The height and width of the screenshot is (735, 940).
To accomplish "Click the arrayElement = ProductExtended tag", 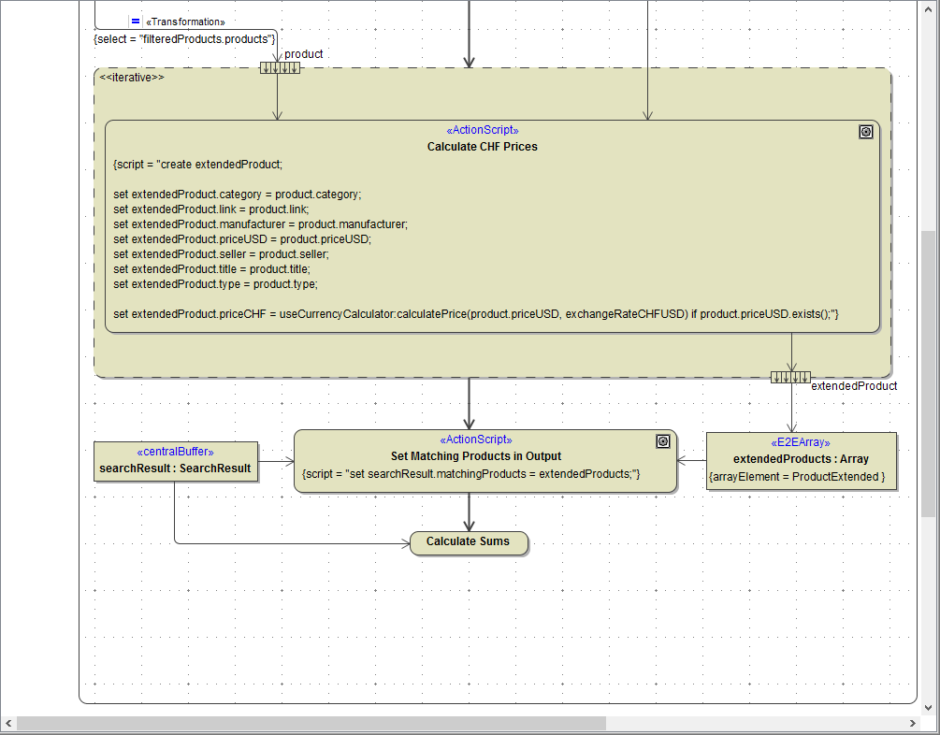I will (796, 477).
